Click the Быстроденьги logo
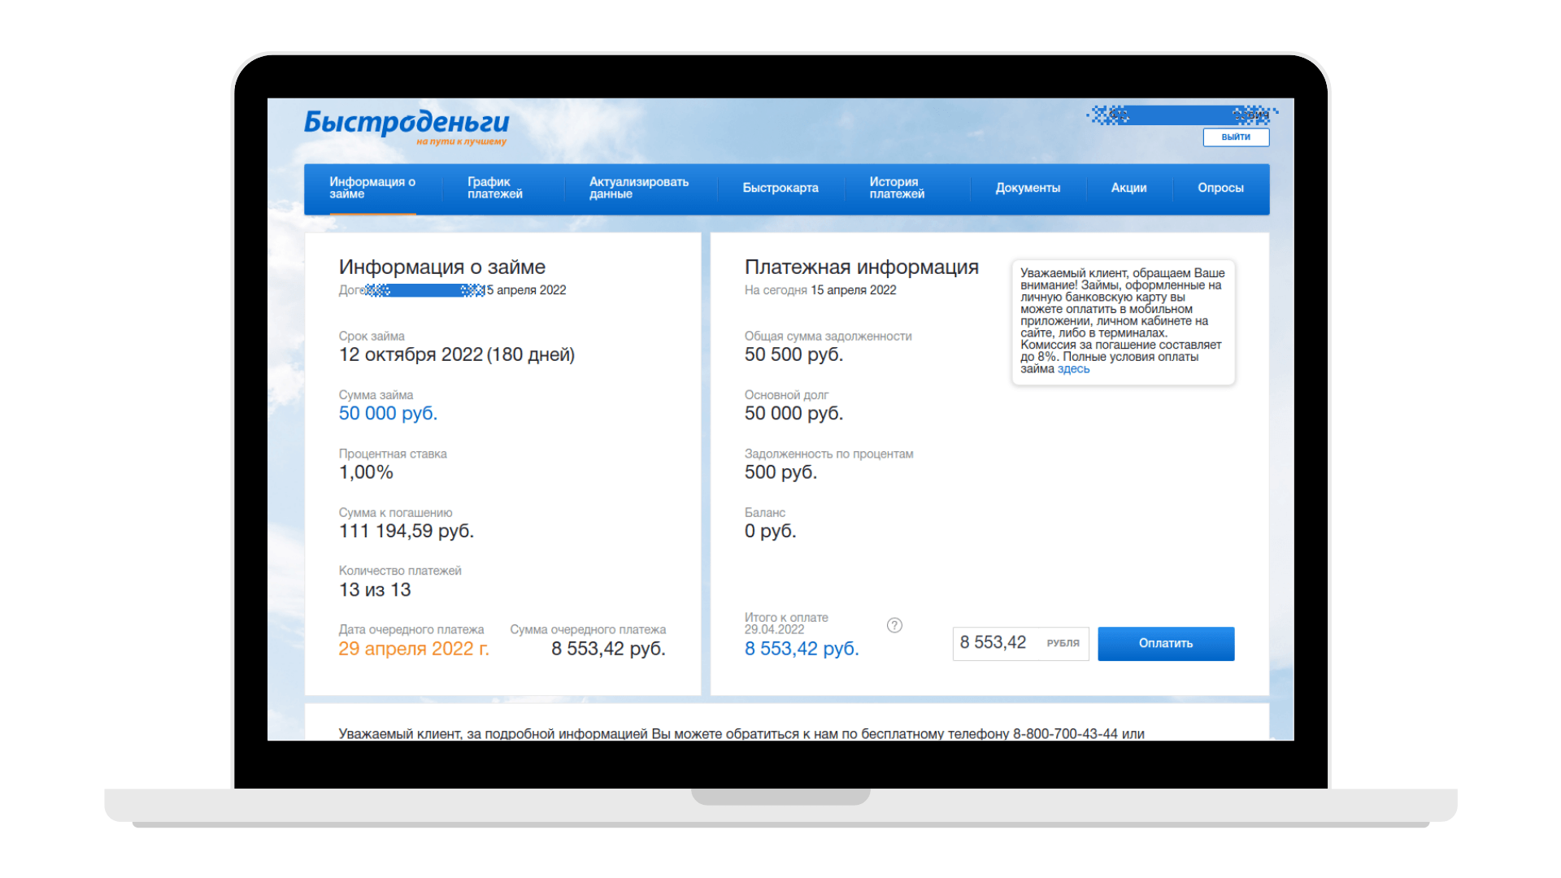The width and height of the screenshot is (1561, 878). [407, 126]
